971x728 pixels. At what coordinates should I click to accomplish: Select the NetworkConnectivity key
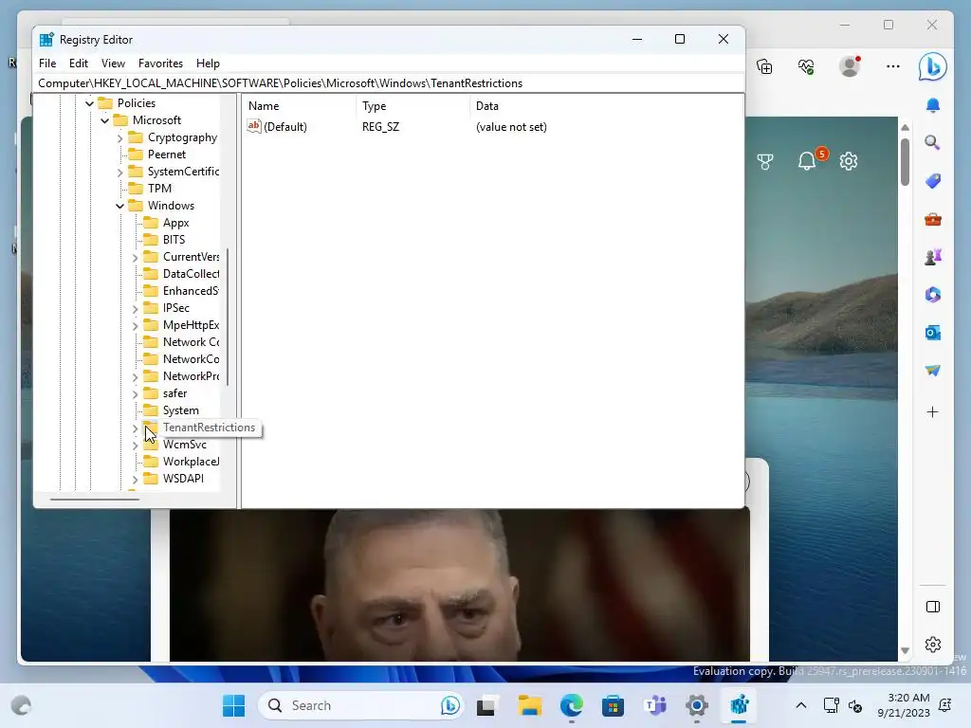pos(190,359)
